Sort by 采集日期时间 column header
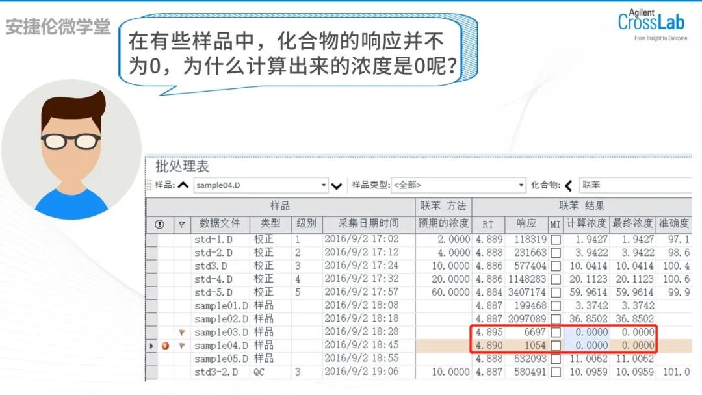This screenshot has width=702, height=395. pos(369,223)
